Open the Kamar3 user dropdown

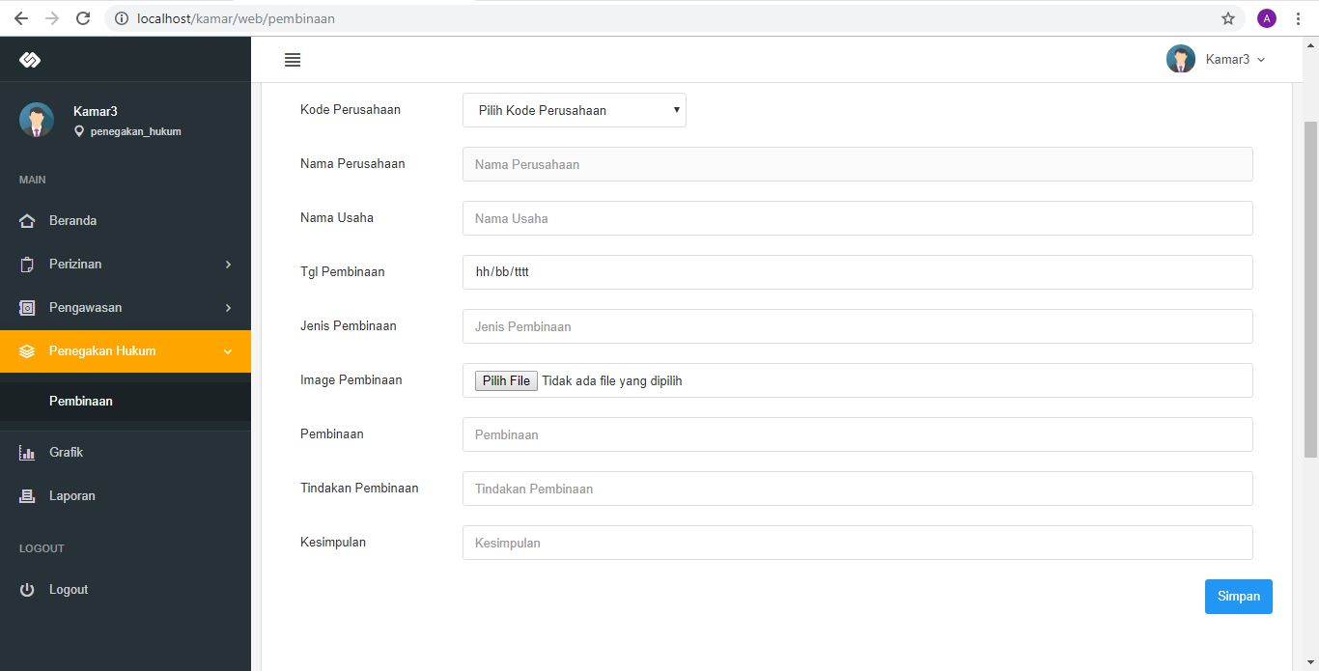1218,60
